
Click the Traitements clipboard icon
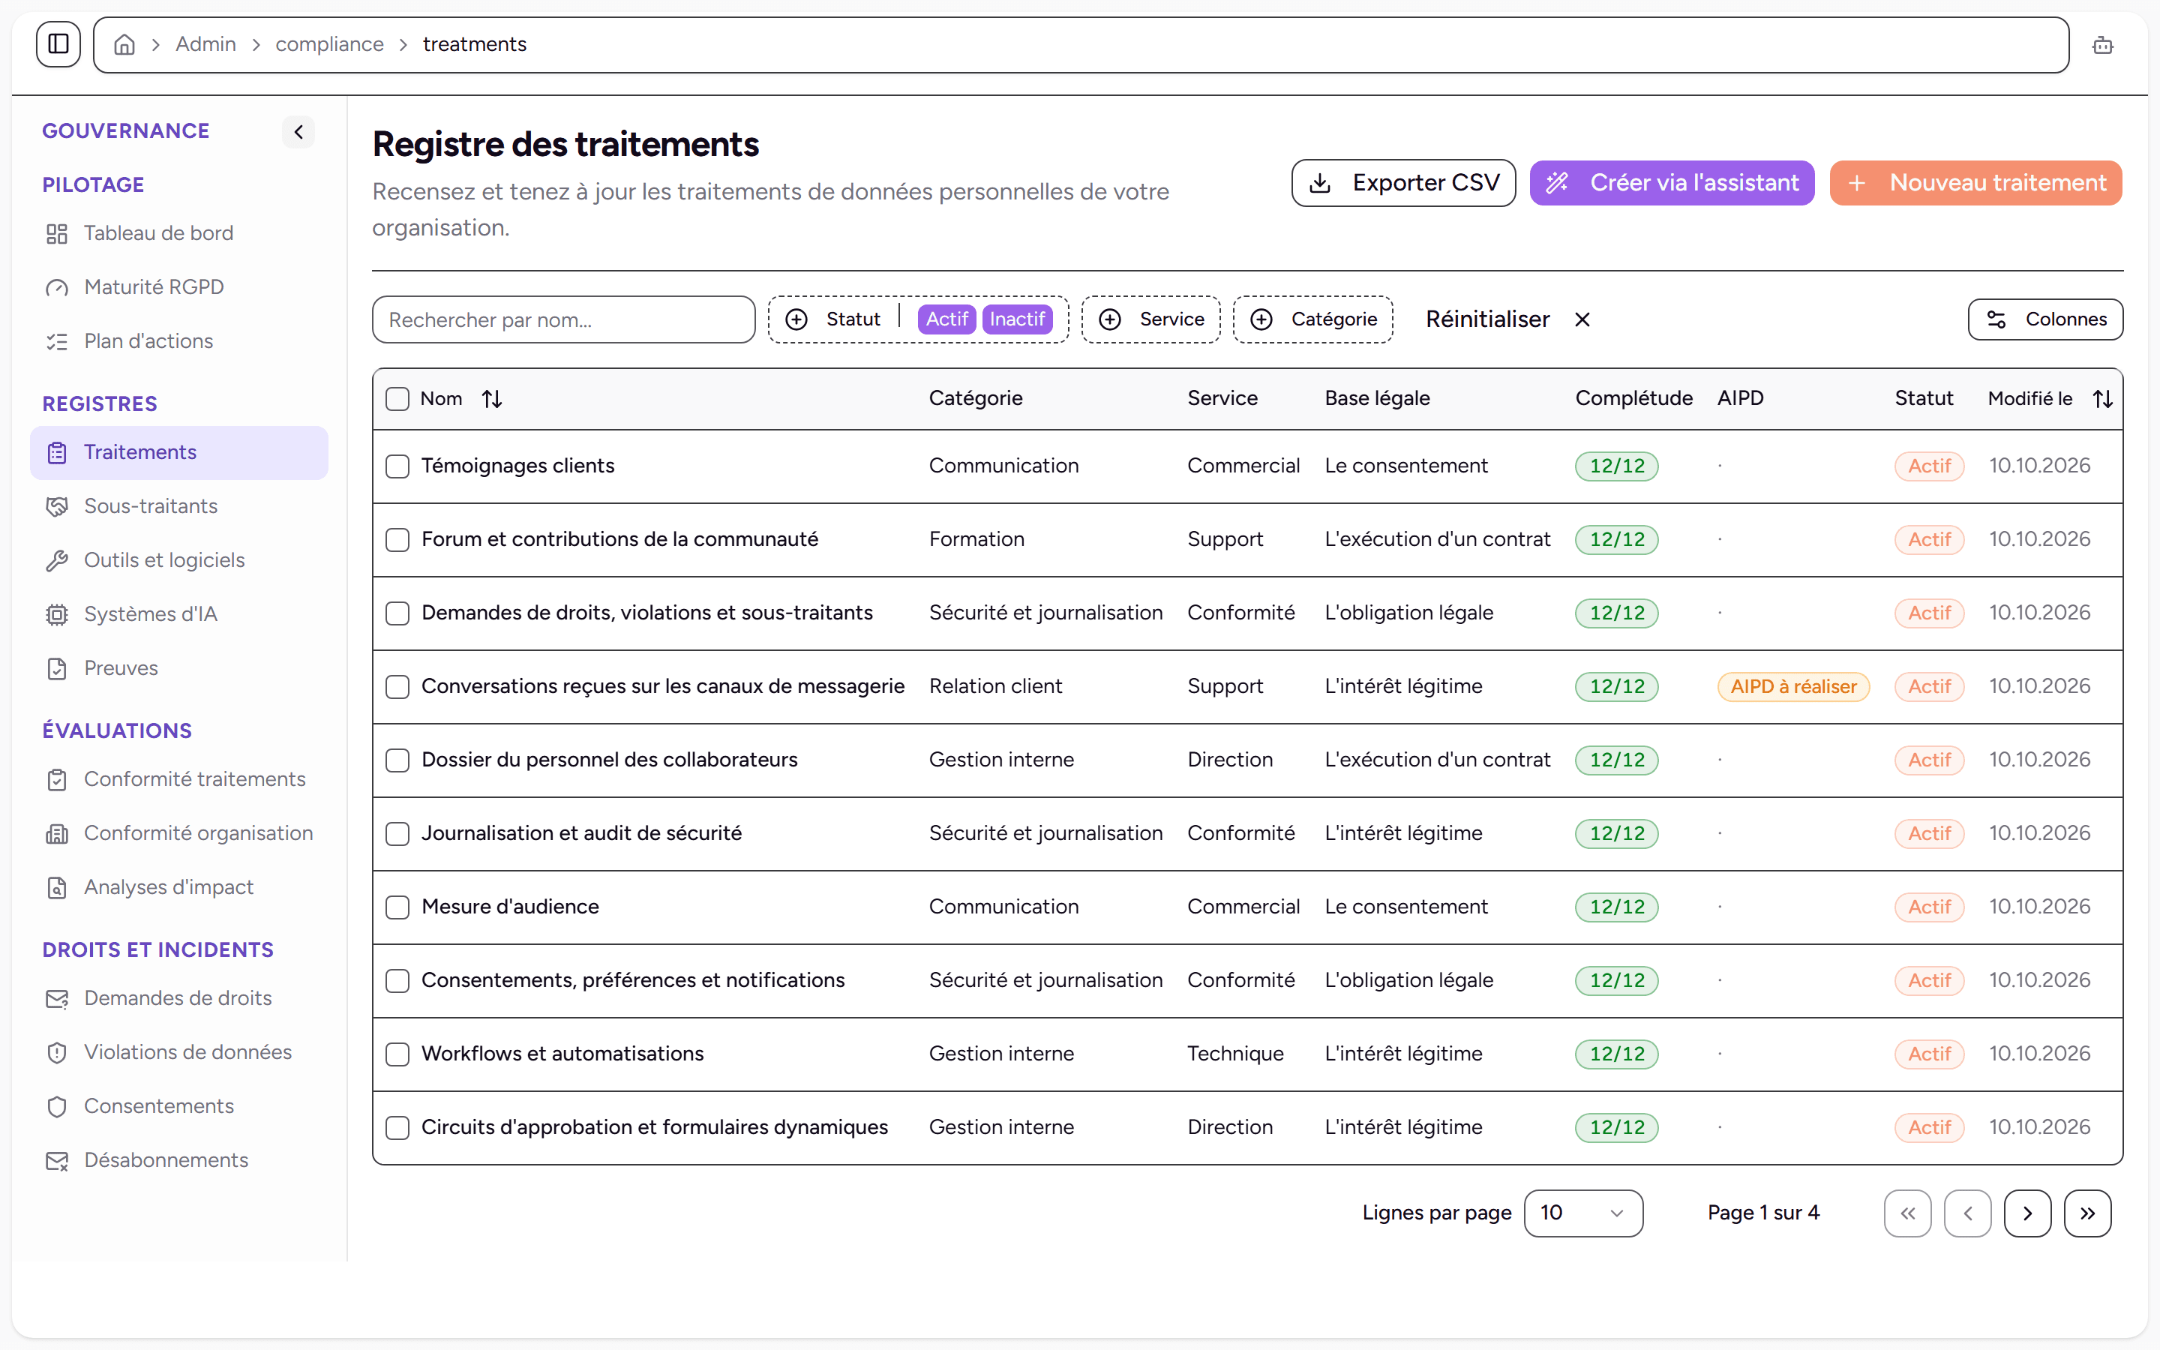[x=57, y=453]
